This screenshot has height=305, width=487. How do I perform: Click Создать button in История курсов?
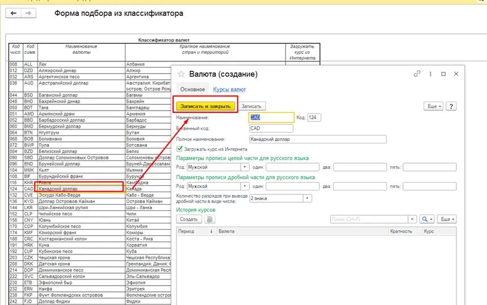(189, 219)
